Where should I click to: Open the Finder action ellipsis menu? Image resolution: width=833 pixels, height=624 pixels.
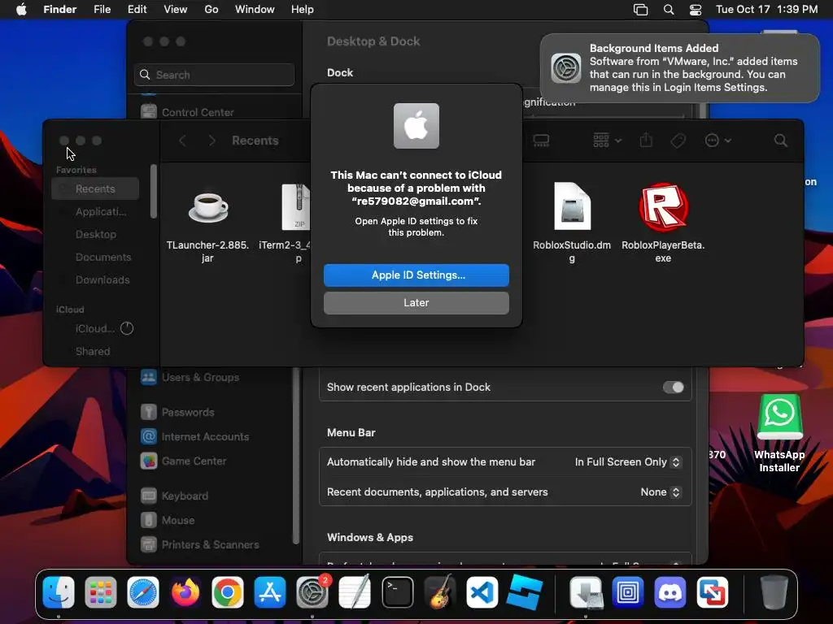click(x=717, y=141)
